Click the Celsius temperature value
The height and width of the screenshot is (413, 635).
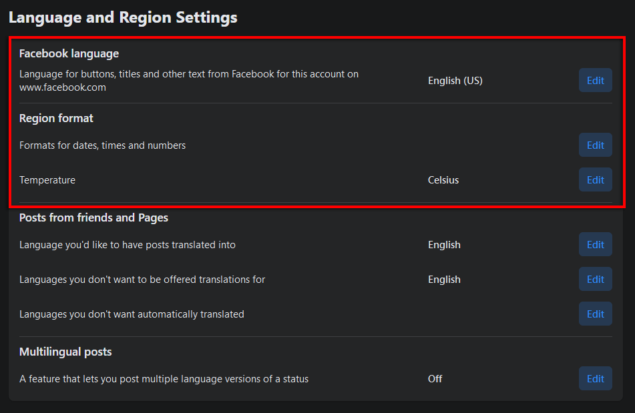pyautogui.click(x=443, y=180)
